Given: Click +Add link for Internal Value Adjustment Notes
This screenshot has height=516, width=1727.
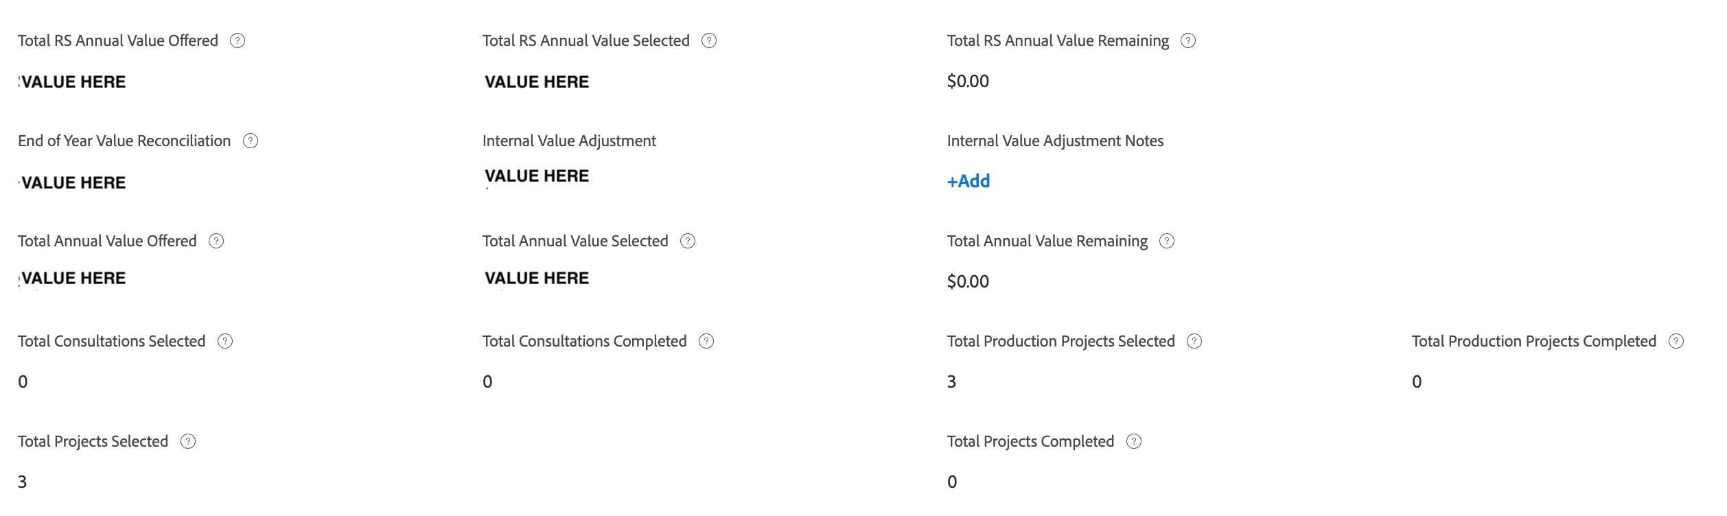Looking at the screenshot, I should (969, 182).
